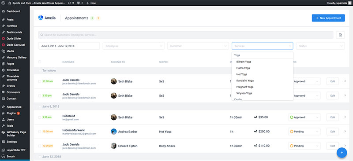This screenshot has width=353, height=161.
Task: Select the 10:00 am appointment checkbox
Action: (40, 132)
